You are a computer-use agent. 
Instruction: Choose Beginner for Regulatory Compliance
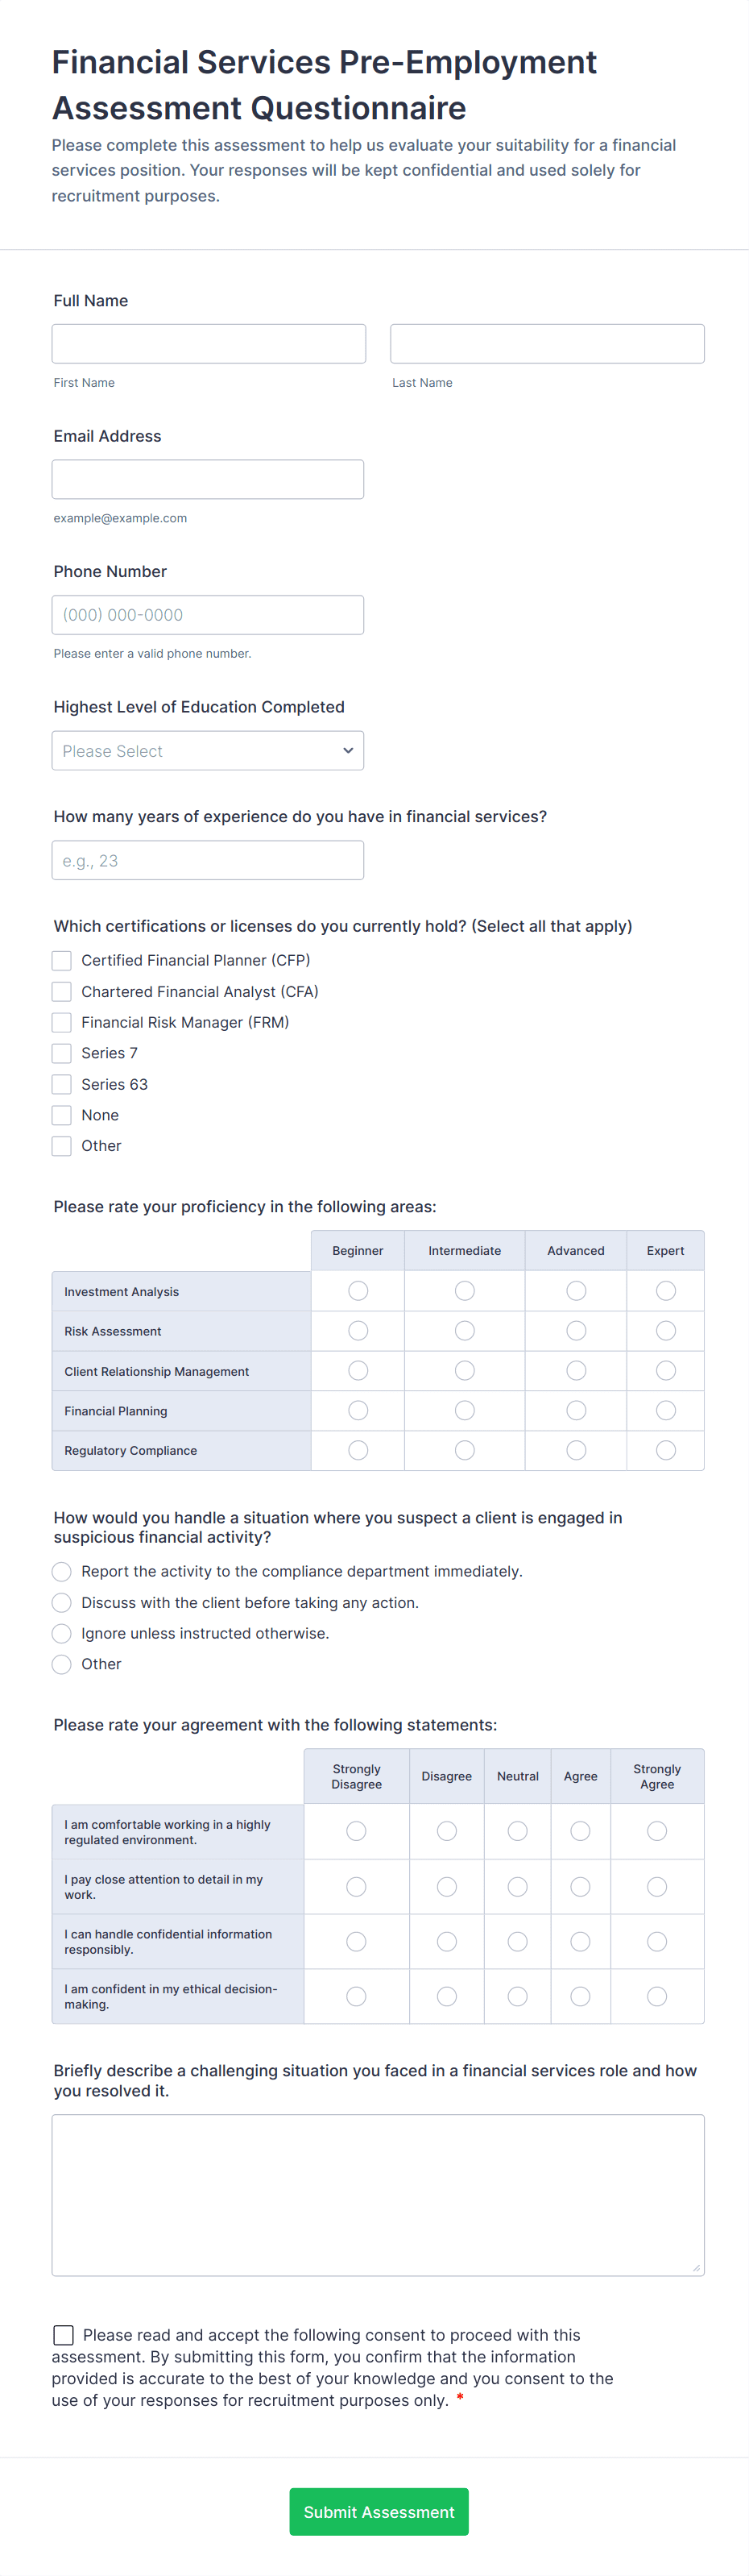click(x=357, y=1450)
